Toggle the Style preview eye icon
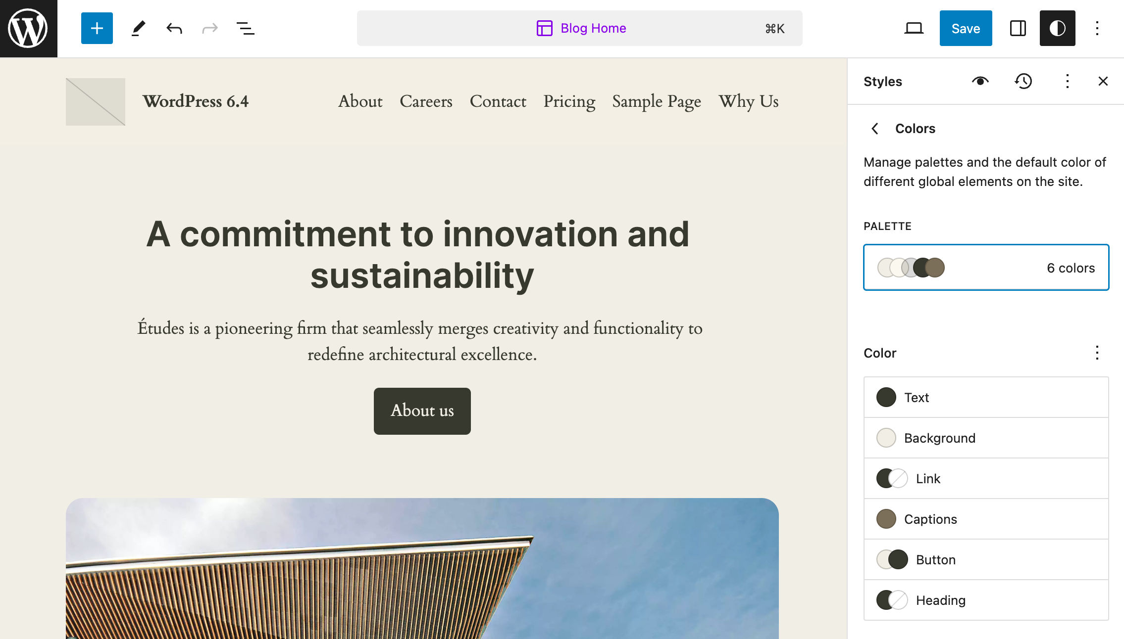 coord(982,81)
